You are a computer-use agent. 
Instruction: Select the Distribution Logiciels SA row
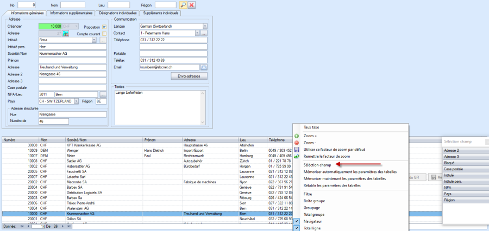[x=147, y=193]
